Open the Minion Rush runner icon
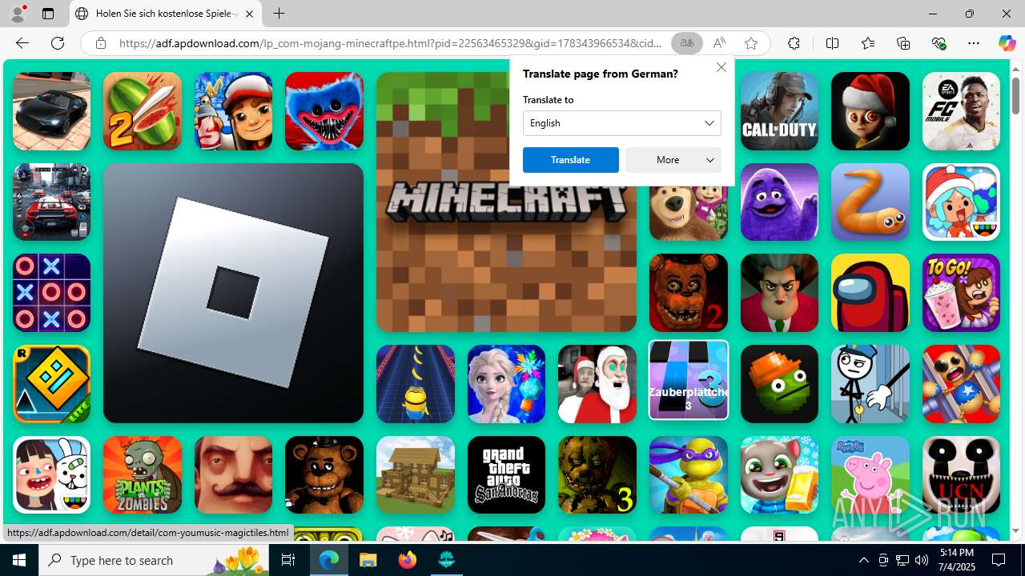This screenshot has width=1025, height=576. (416, 384)
